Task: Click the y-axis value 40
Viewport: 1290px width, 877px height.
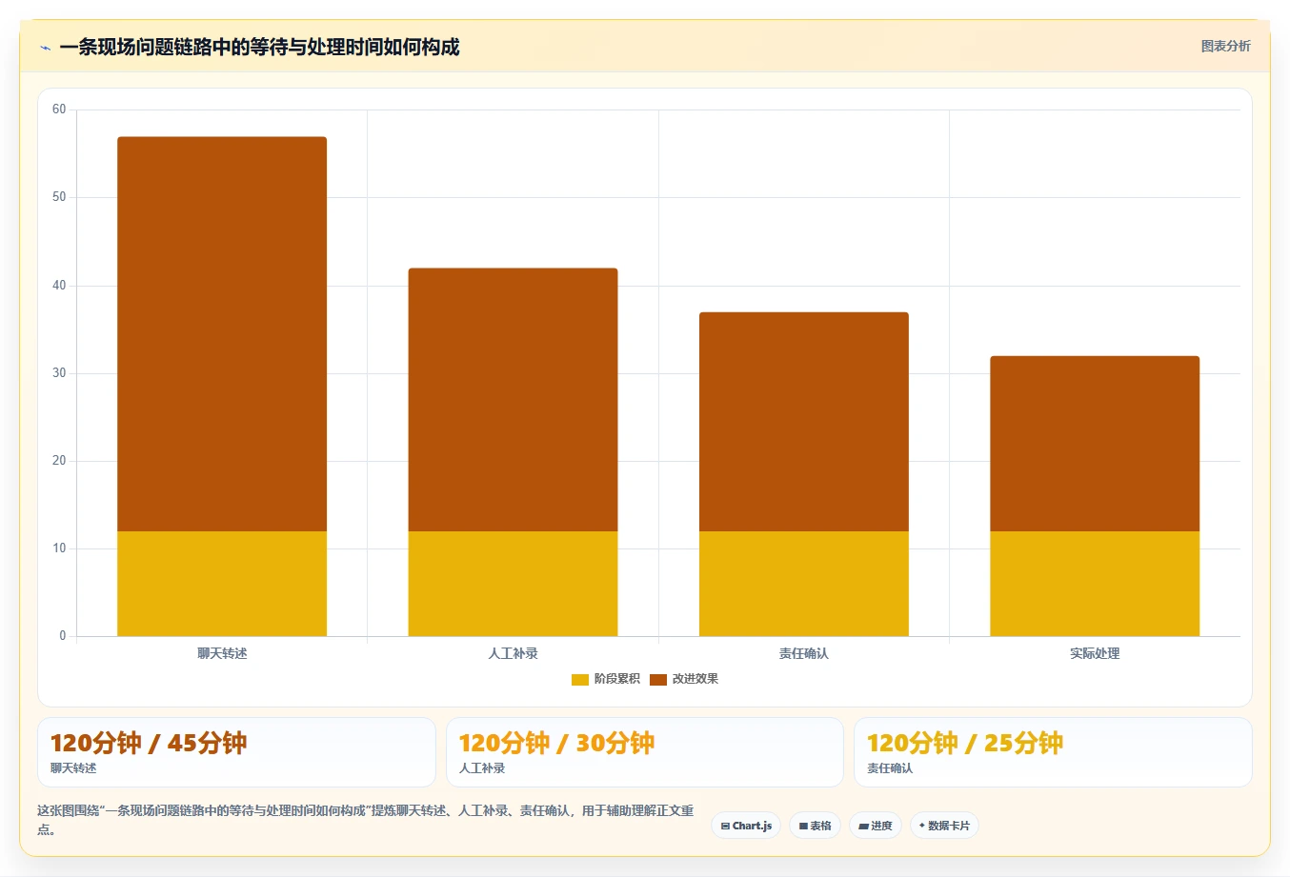Action: point(59,286)
